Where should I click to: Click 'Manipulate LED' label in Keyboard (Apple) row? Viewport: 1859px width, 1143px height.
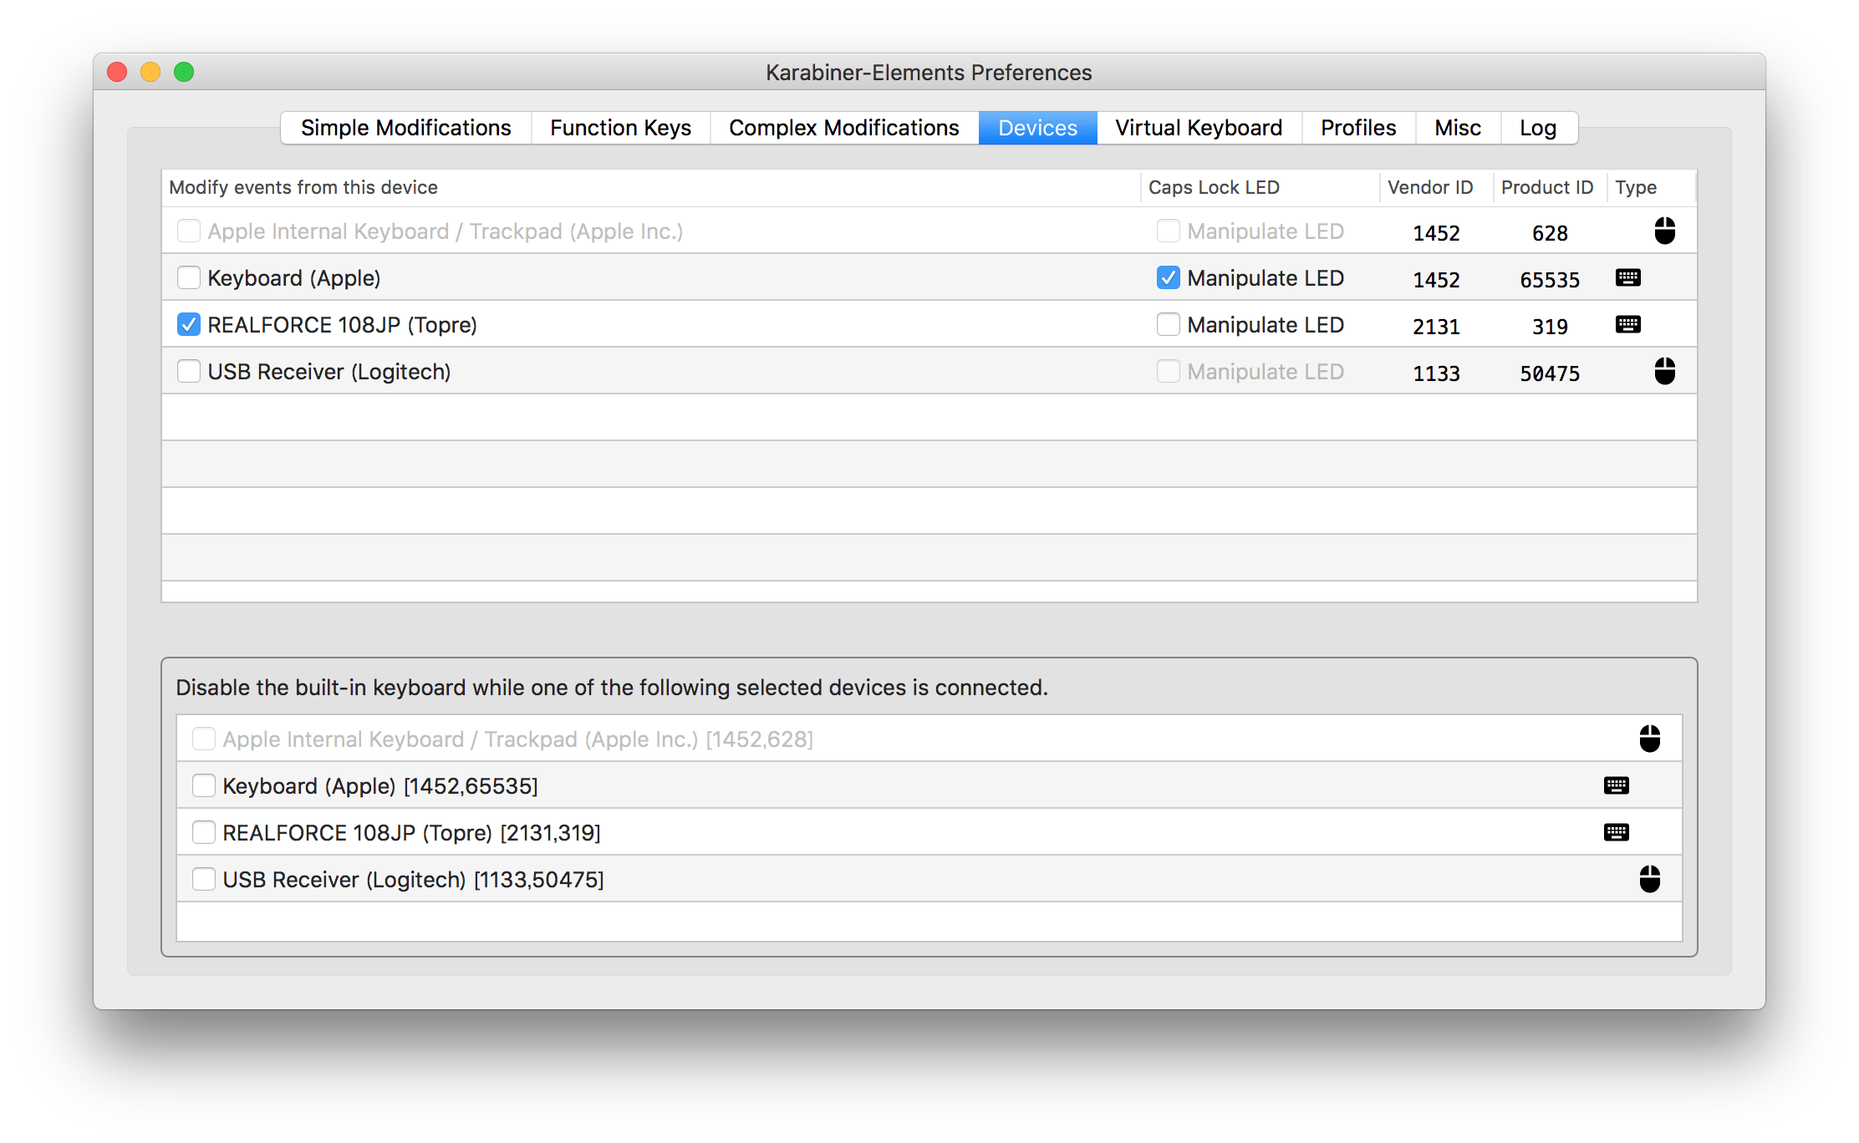coord(1265,277)
